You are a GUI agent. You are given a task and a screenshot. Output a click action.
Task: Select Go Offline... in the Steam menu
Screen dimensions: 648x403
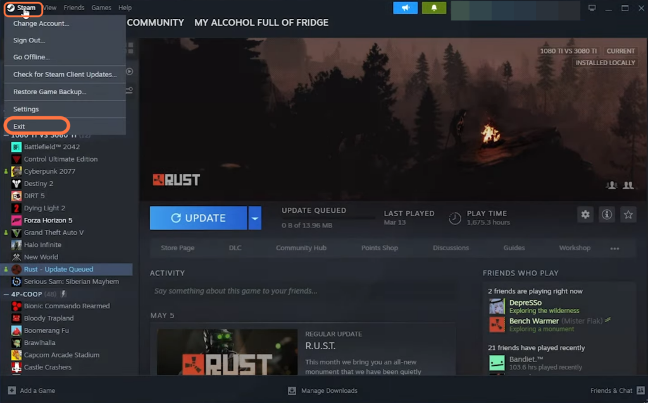pyautogui.click(x=65, y=57)
